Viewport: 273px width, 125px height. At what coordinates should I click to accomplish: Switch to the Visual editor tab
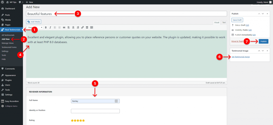(217, 23)
